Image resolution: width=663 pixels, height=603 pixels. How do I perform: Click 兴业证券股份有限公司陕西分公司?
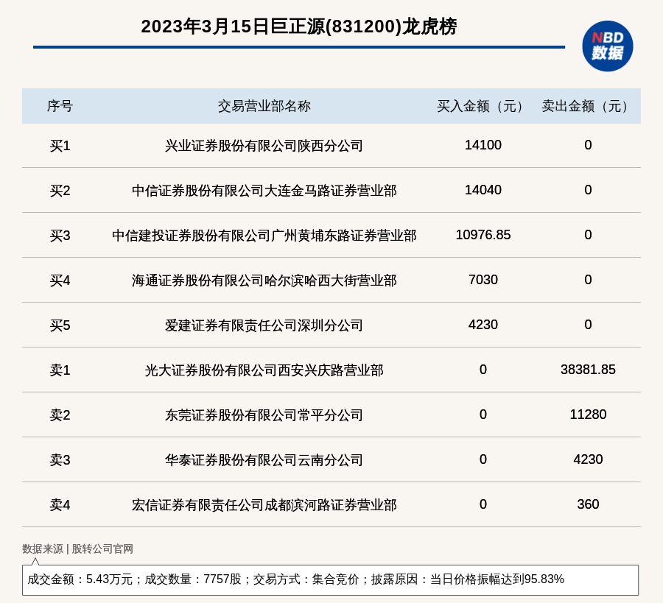click(x=264, y=146)
